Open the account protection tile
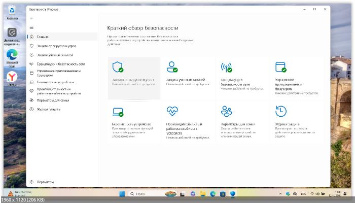This screenshot has width=355, height=203. tap(188, 77)
